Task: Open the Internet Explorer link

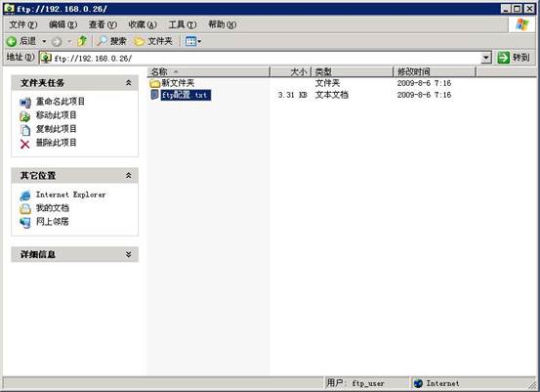Action: tap(70, 195)
